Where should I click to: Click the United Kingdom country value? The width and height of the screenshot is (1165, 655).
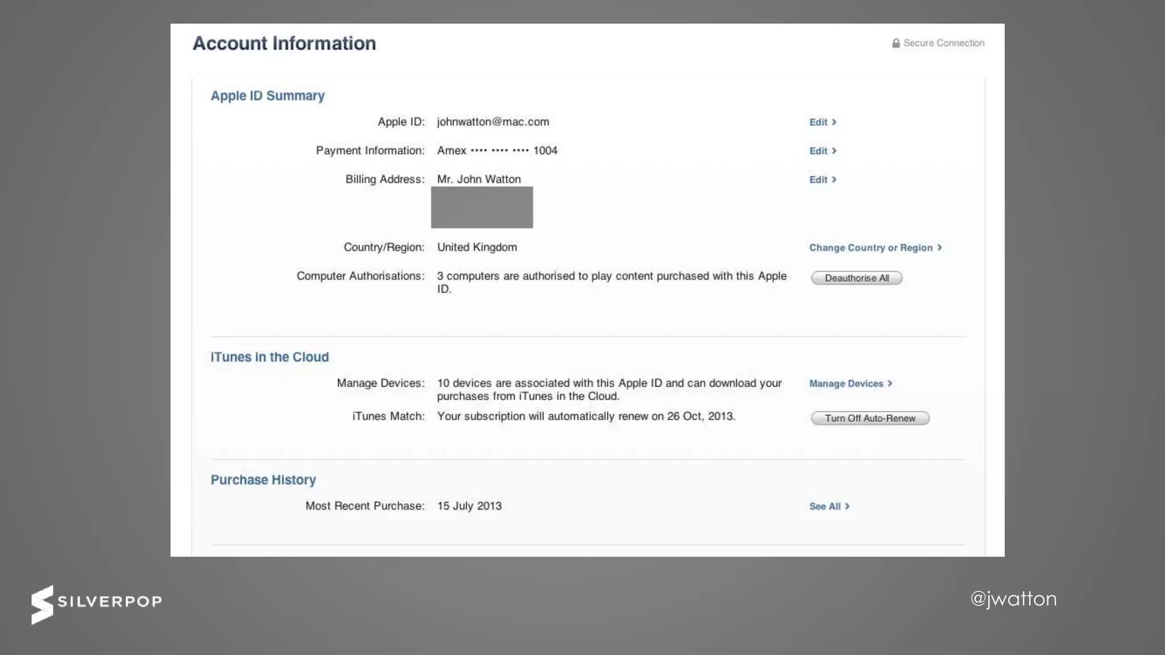pyautogui.click(x=477, y=247)
